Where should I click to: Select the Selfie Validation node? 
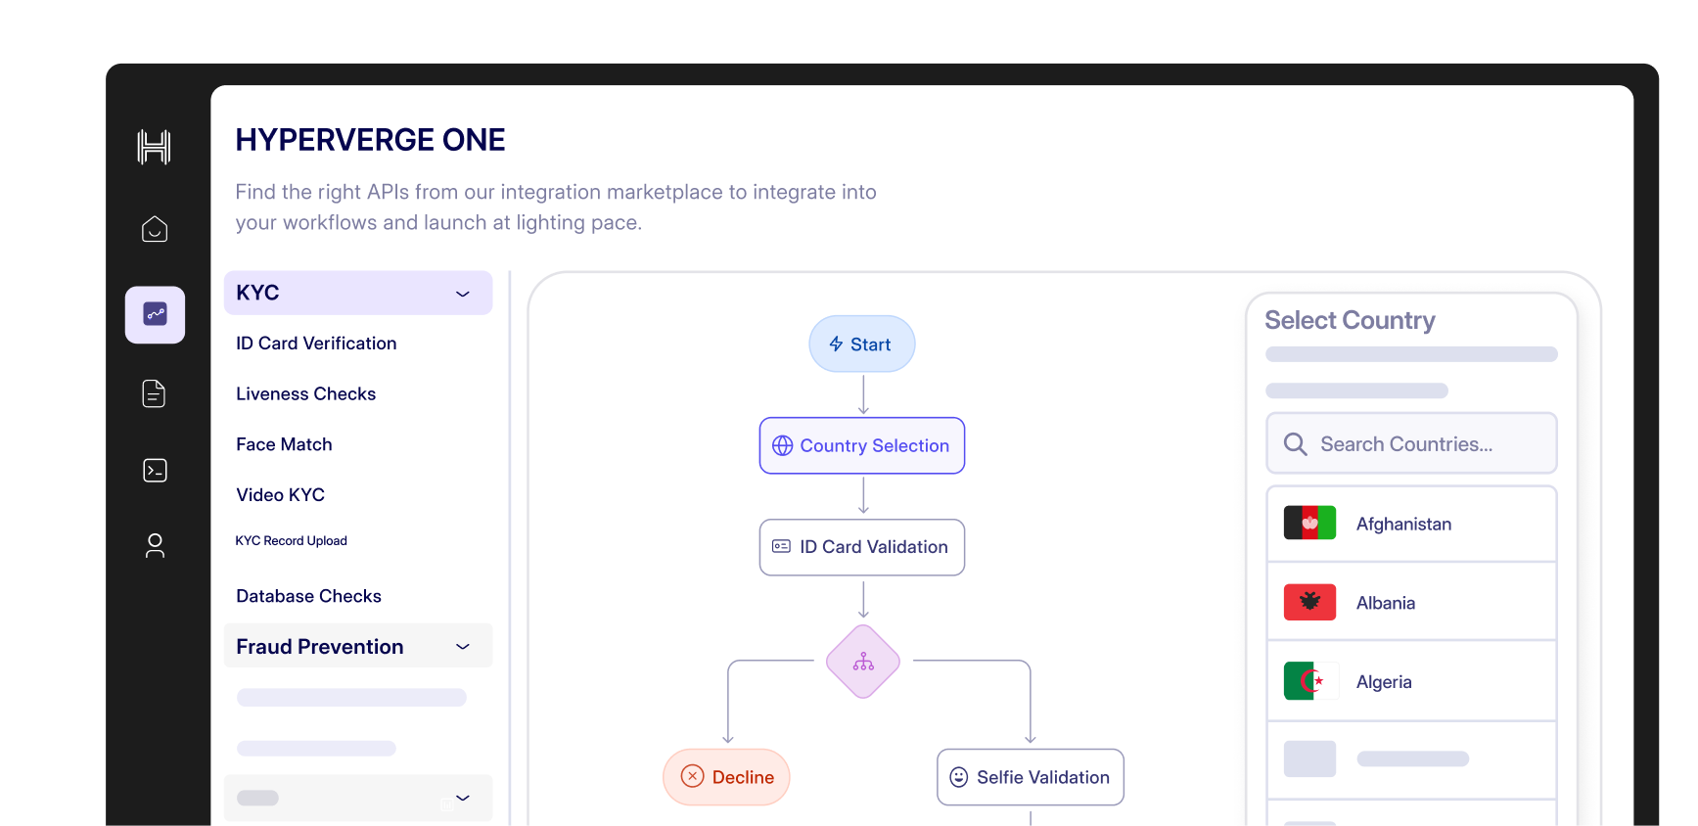coord(1031,777)
